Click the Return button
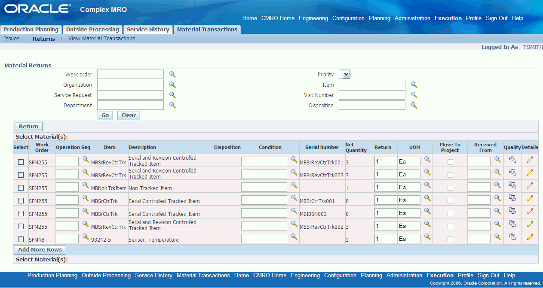 tap(29, 127)
